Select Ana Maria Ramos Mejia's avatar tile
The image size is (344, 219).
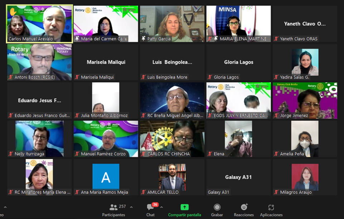106,176
